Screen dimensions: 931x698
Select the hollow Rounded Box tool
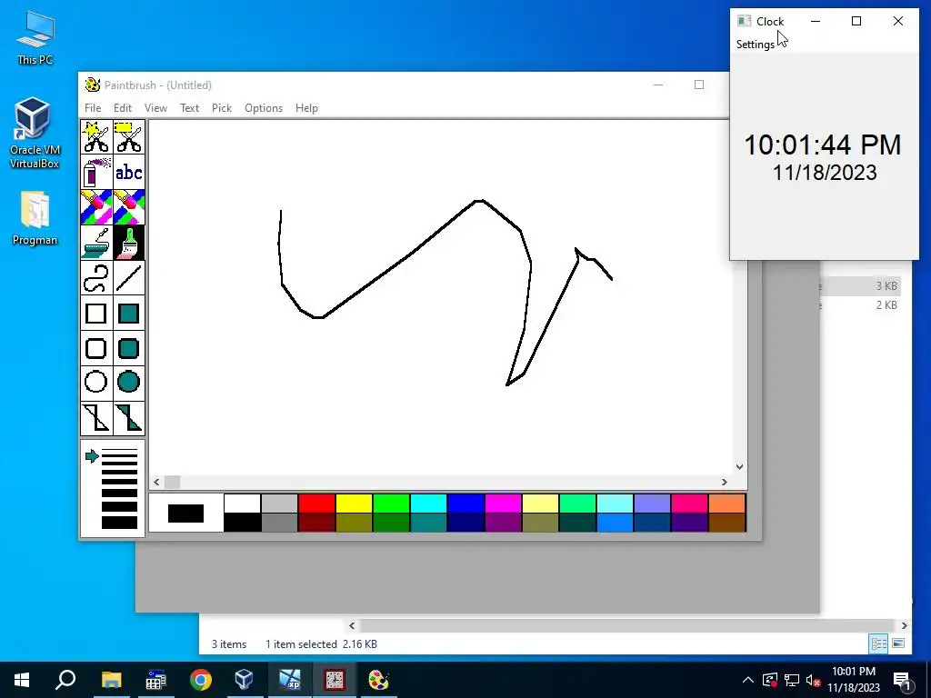(x=96, y=348)
